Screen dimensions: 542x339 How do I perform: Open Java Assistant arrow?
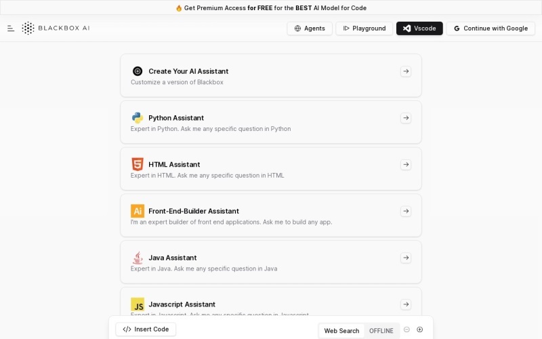coord(406,258)
